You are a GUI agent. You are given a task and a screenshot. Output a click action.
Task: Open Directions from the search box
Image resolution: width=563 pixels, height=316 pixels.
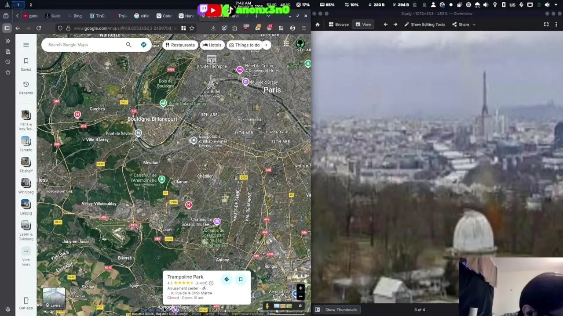[143, 45]
